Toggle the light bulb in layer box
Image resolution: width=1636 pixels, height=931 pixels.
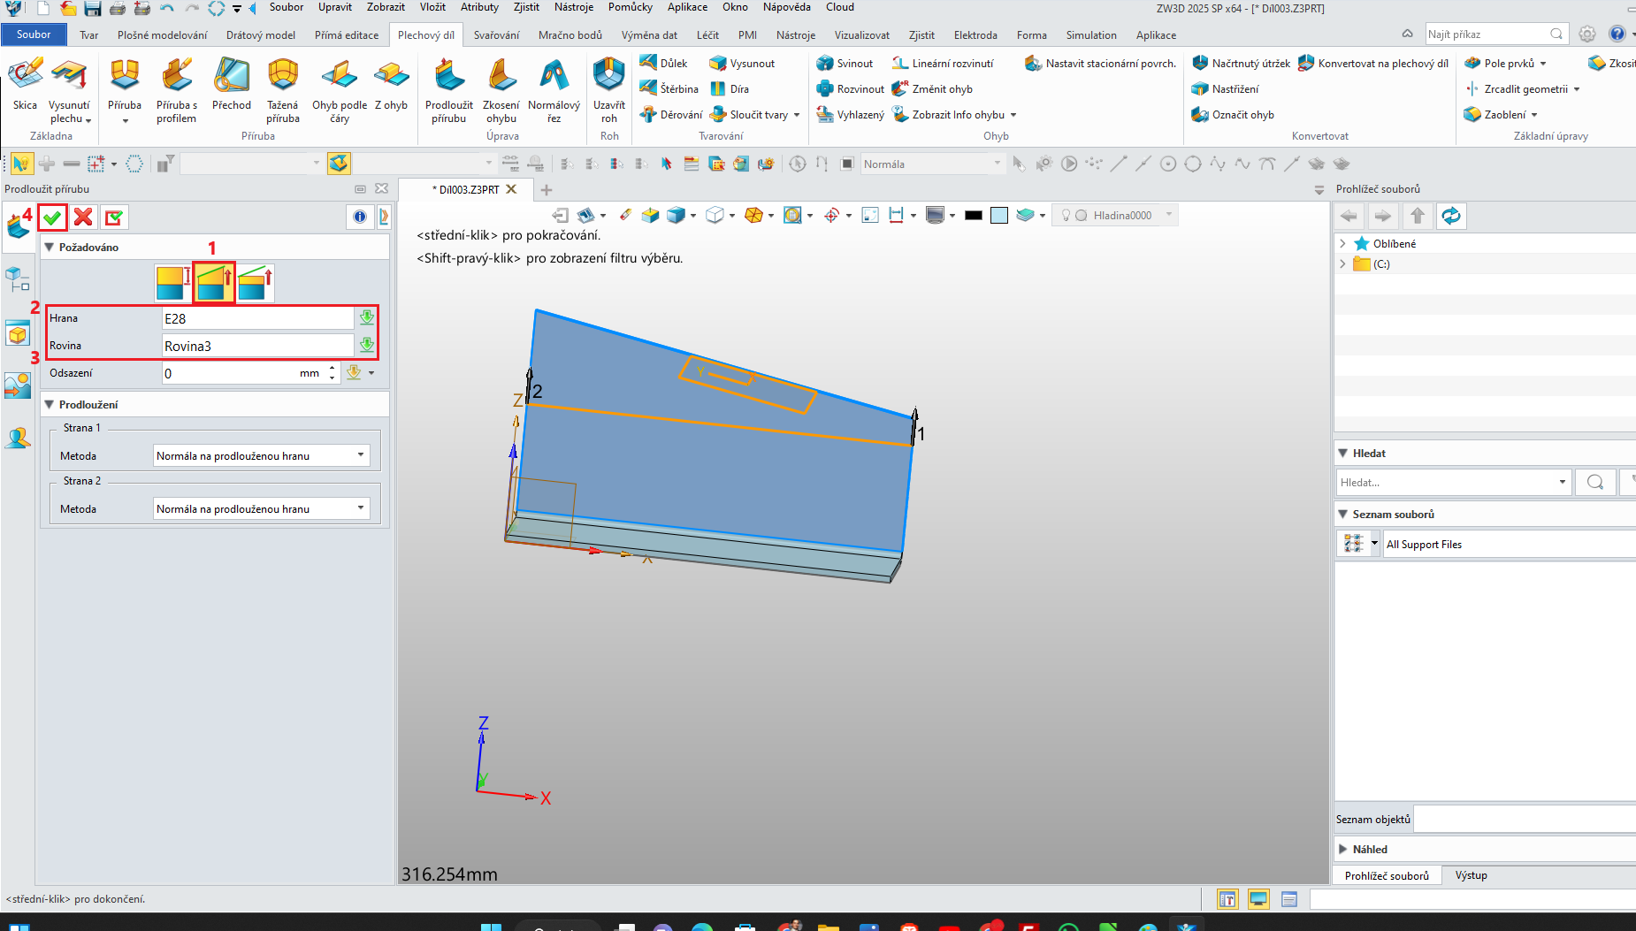(1066, 215)
